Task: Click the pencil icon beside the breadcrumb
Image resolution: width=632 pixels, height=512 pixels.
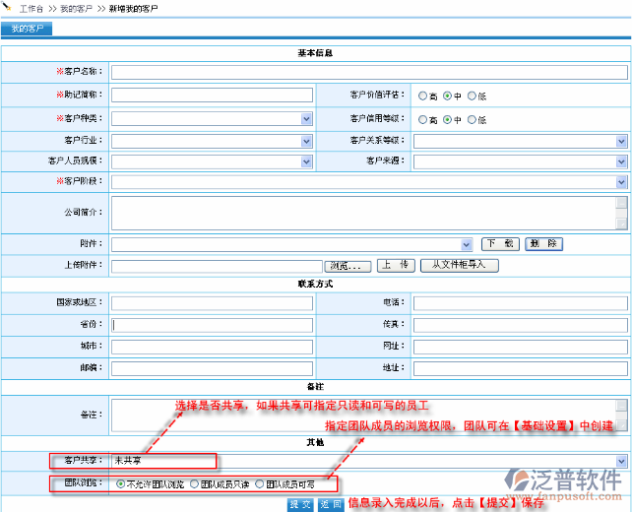Action: pos(9,7)
